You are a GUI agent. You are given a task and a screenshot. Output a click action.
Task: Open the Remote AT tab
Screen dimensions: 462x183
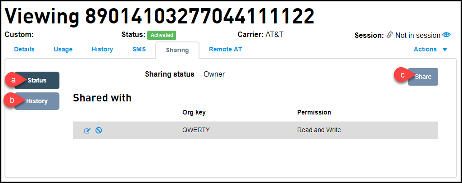click(226, 49)
